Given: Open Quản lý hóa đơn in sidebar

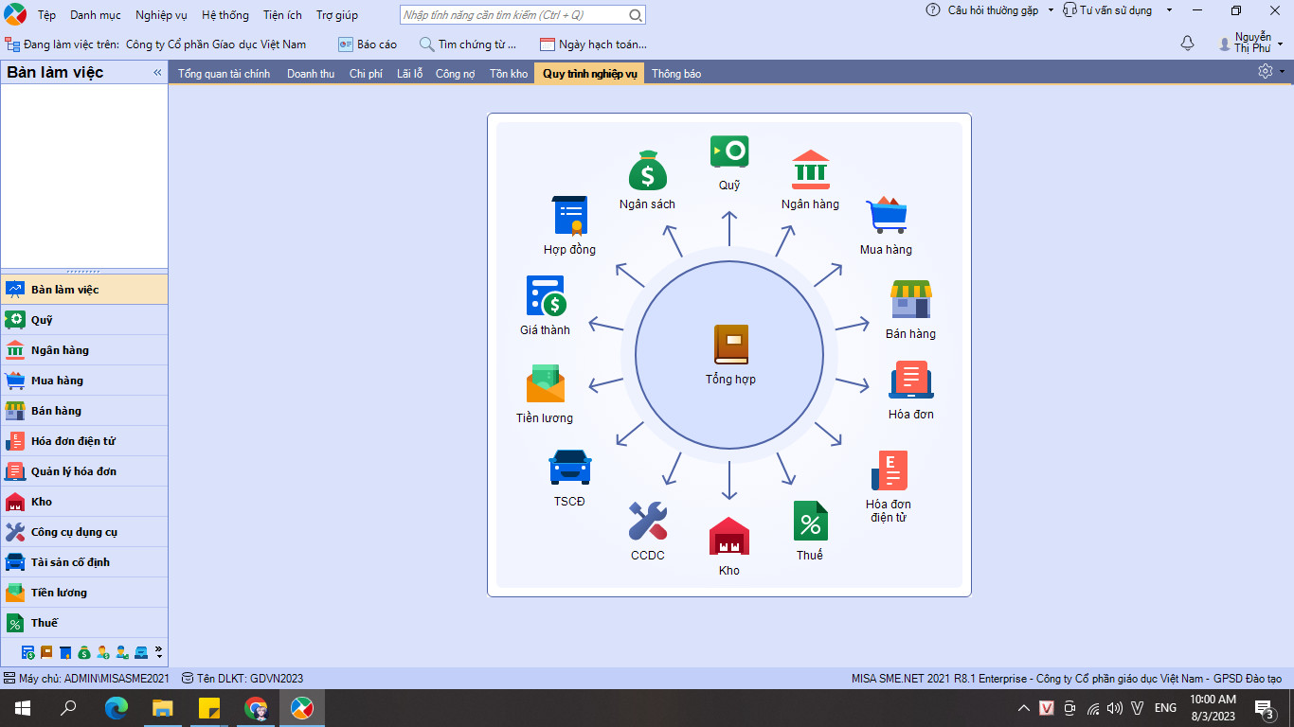Looking at the screenshot, I should click(84, 471).
